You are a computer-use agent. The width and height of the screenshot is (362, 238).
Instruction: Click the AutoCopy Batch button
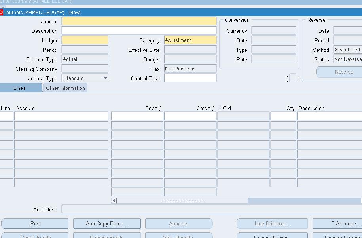click(x=107, y=224)
